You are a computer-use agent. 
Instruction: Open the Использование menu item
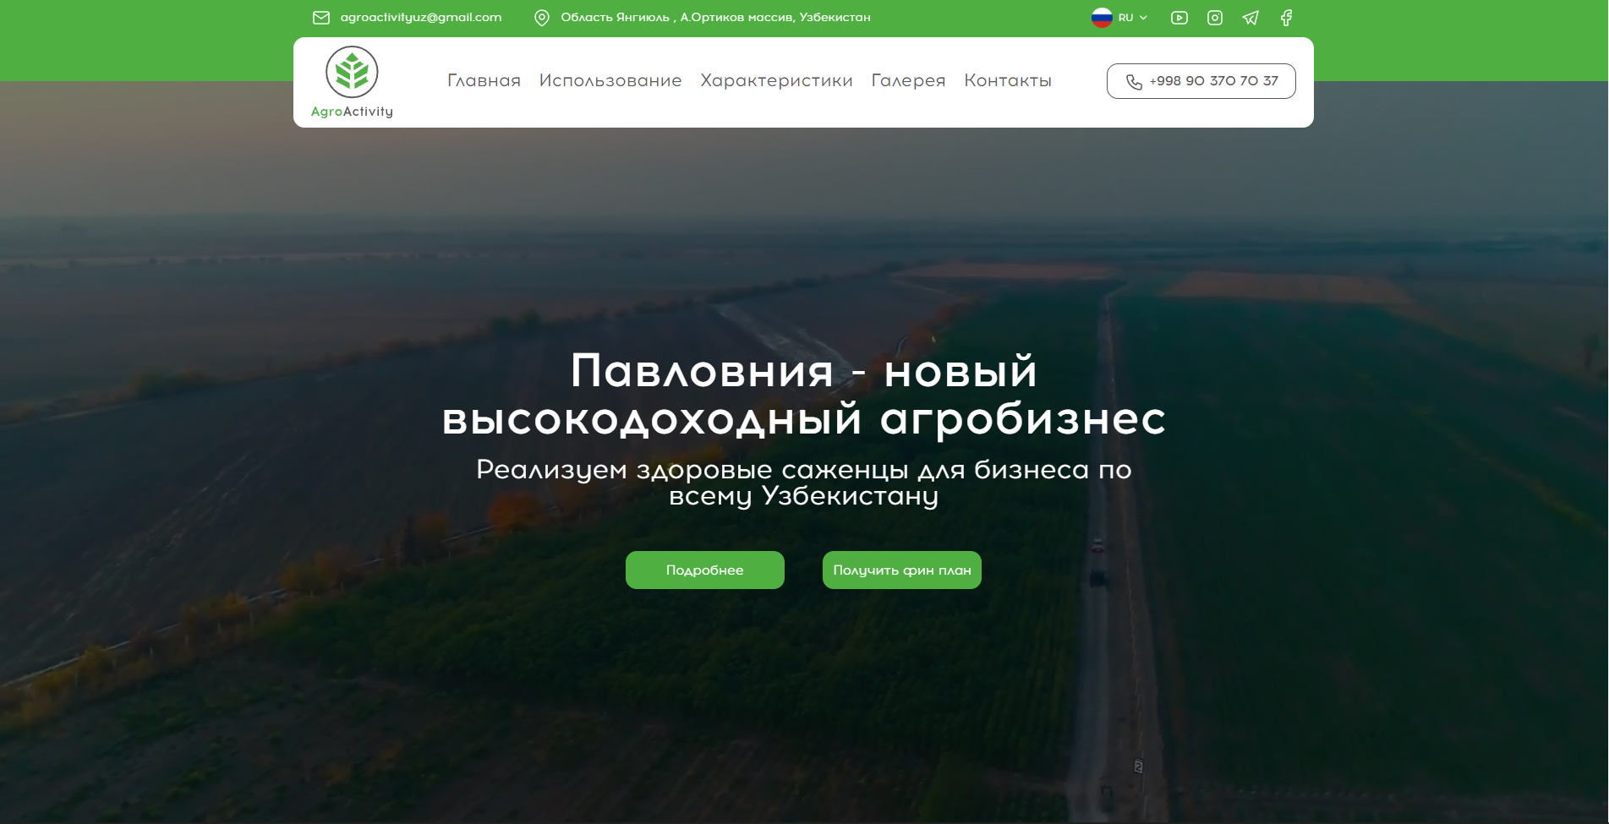[610, 80]
